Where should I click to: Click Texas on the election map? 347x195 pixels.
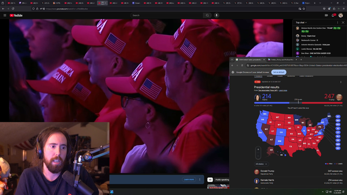pyautogui.click(x=291, y=146)
